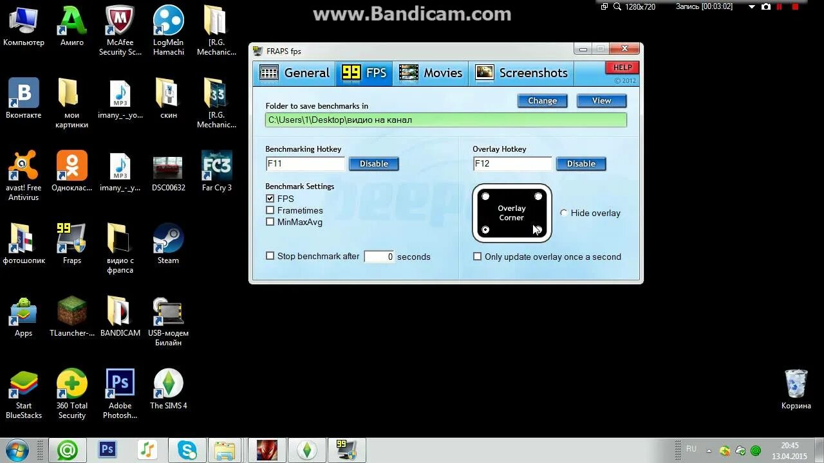Open the Start BlueStacks desktop shortcut
Screen dimensions: 824x463
(x=24, y=394)
